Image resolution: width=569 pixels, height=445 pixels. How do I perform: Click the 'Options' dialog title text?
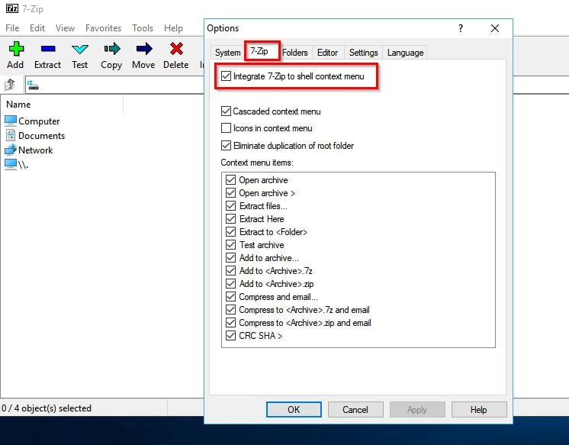pos(223,28)
